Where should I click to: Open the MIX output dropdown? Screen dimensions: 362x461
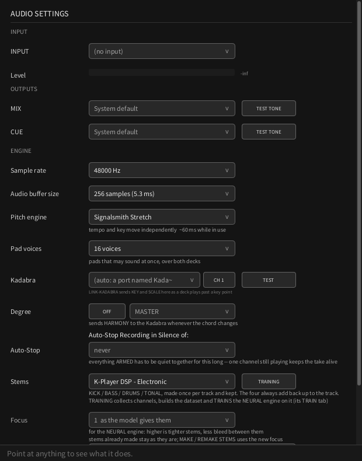tap(162, 108)
